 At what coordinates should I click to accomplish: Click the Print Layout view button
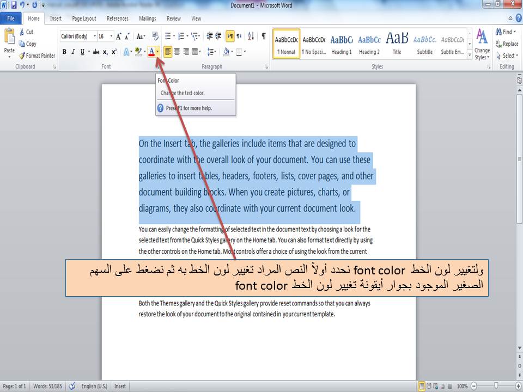click(422, 386)
